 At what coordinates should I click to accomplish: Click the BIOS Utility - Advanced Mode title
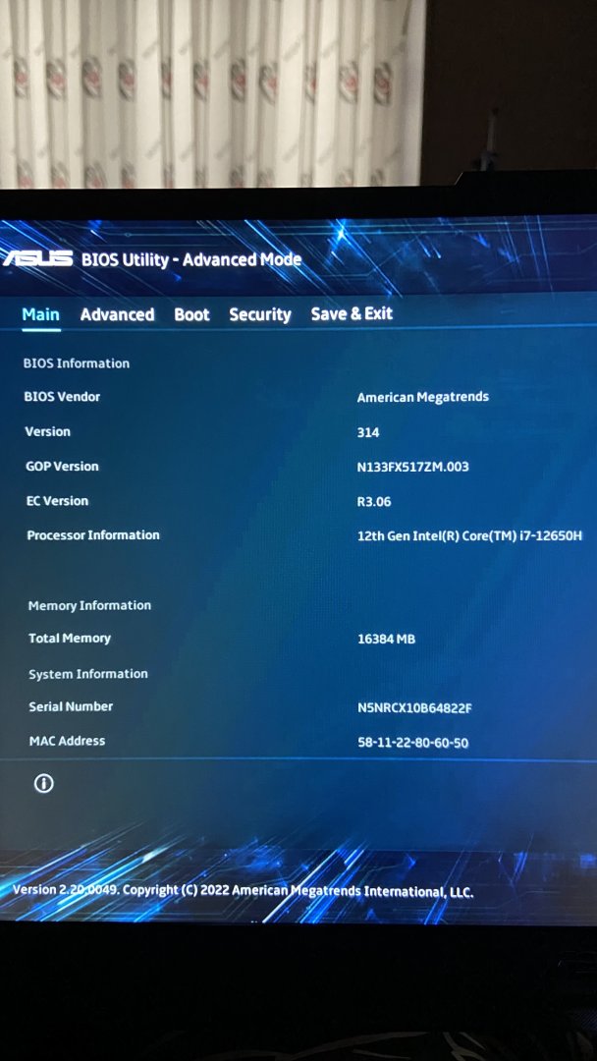point(191,259)
